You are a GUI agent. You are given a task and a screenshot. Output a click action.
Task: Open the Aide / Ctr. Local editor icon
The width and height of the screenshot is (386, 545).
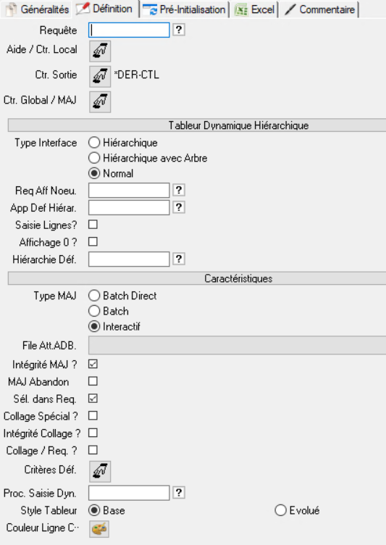point(100,51)
